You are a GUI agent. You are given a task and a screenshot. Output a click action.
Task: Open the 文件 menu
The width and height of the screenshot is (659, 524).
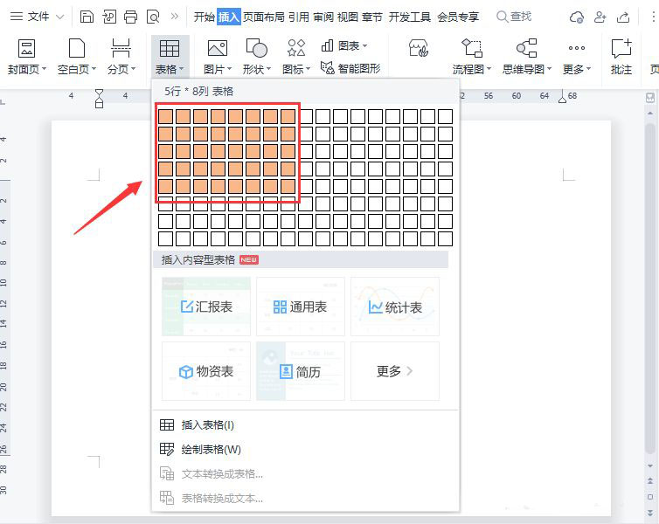click(37, 17)
